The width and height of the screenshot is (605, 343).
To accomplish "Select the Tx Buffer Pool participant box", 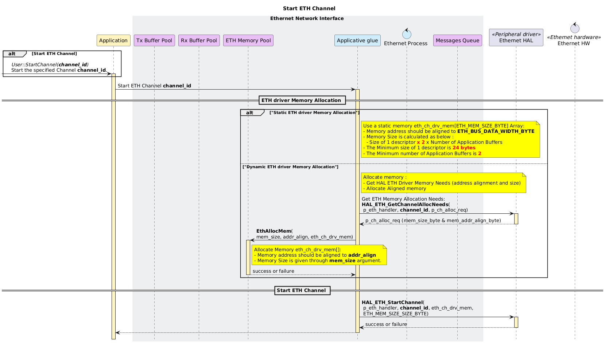I will (x=154, y=40).
